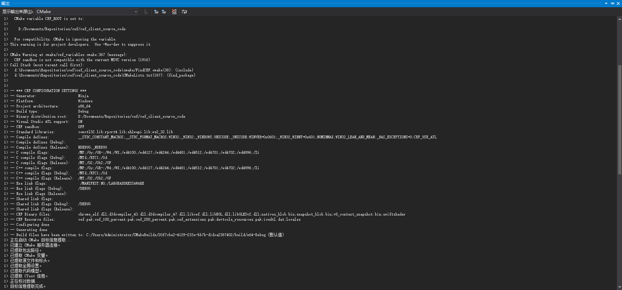622x290 pixels.
Task: Click the 'Exe link flags (Debug): /DEBUG' line
Action: click(50, 189)
